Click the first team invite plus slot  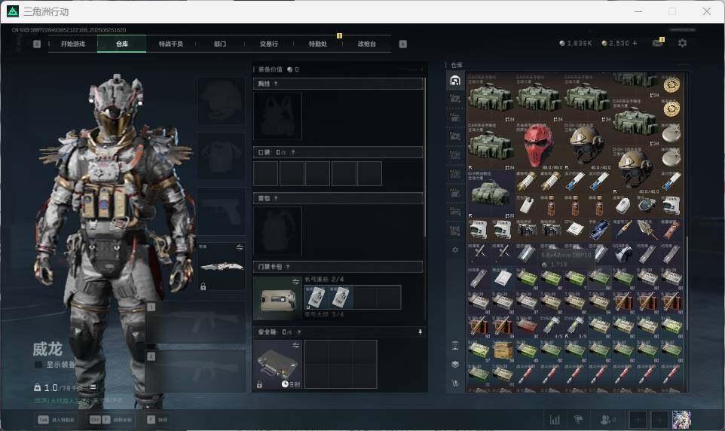click(638, 420)
